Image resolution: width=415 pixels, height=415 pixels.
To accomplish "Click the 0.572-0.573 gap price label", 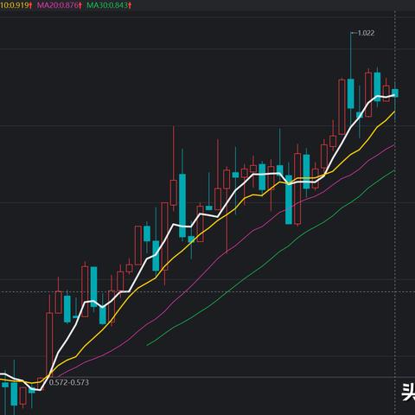I will 69,382.
